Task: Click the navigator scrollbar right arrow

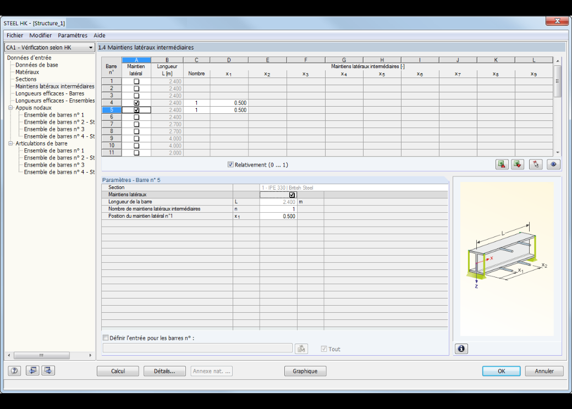Action: [90, 355]
